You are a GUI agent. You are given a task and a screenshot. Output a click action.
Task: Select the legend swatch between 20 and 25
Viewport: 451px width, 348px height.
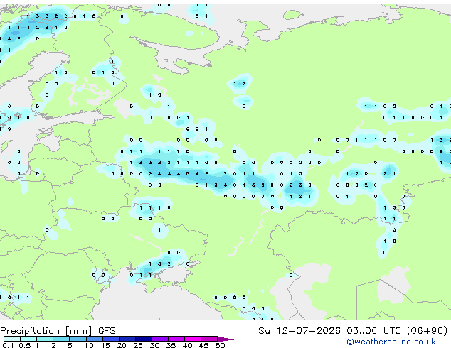pos(127,339)
